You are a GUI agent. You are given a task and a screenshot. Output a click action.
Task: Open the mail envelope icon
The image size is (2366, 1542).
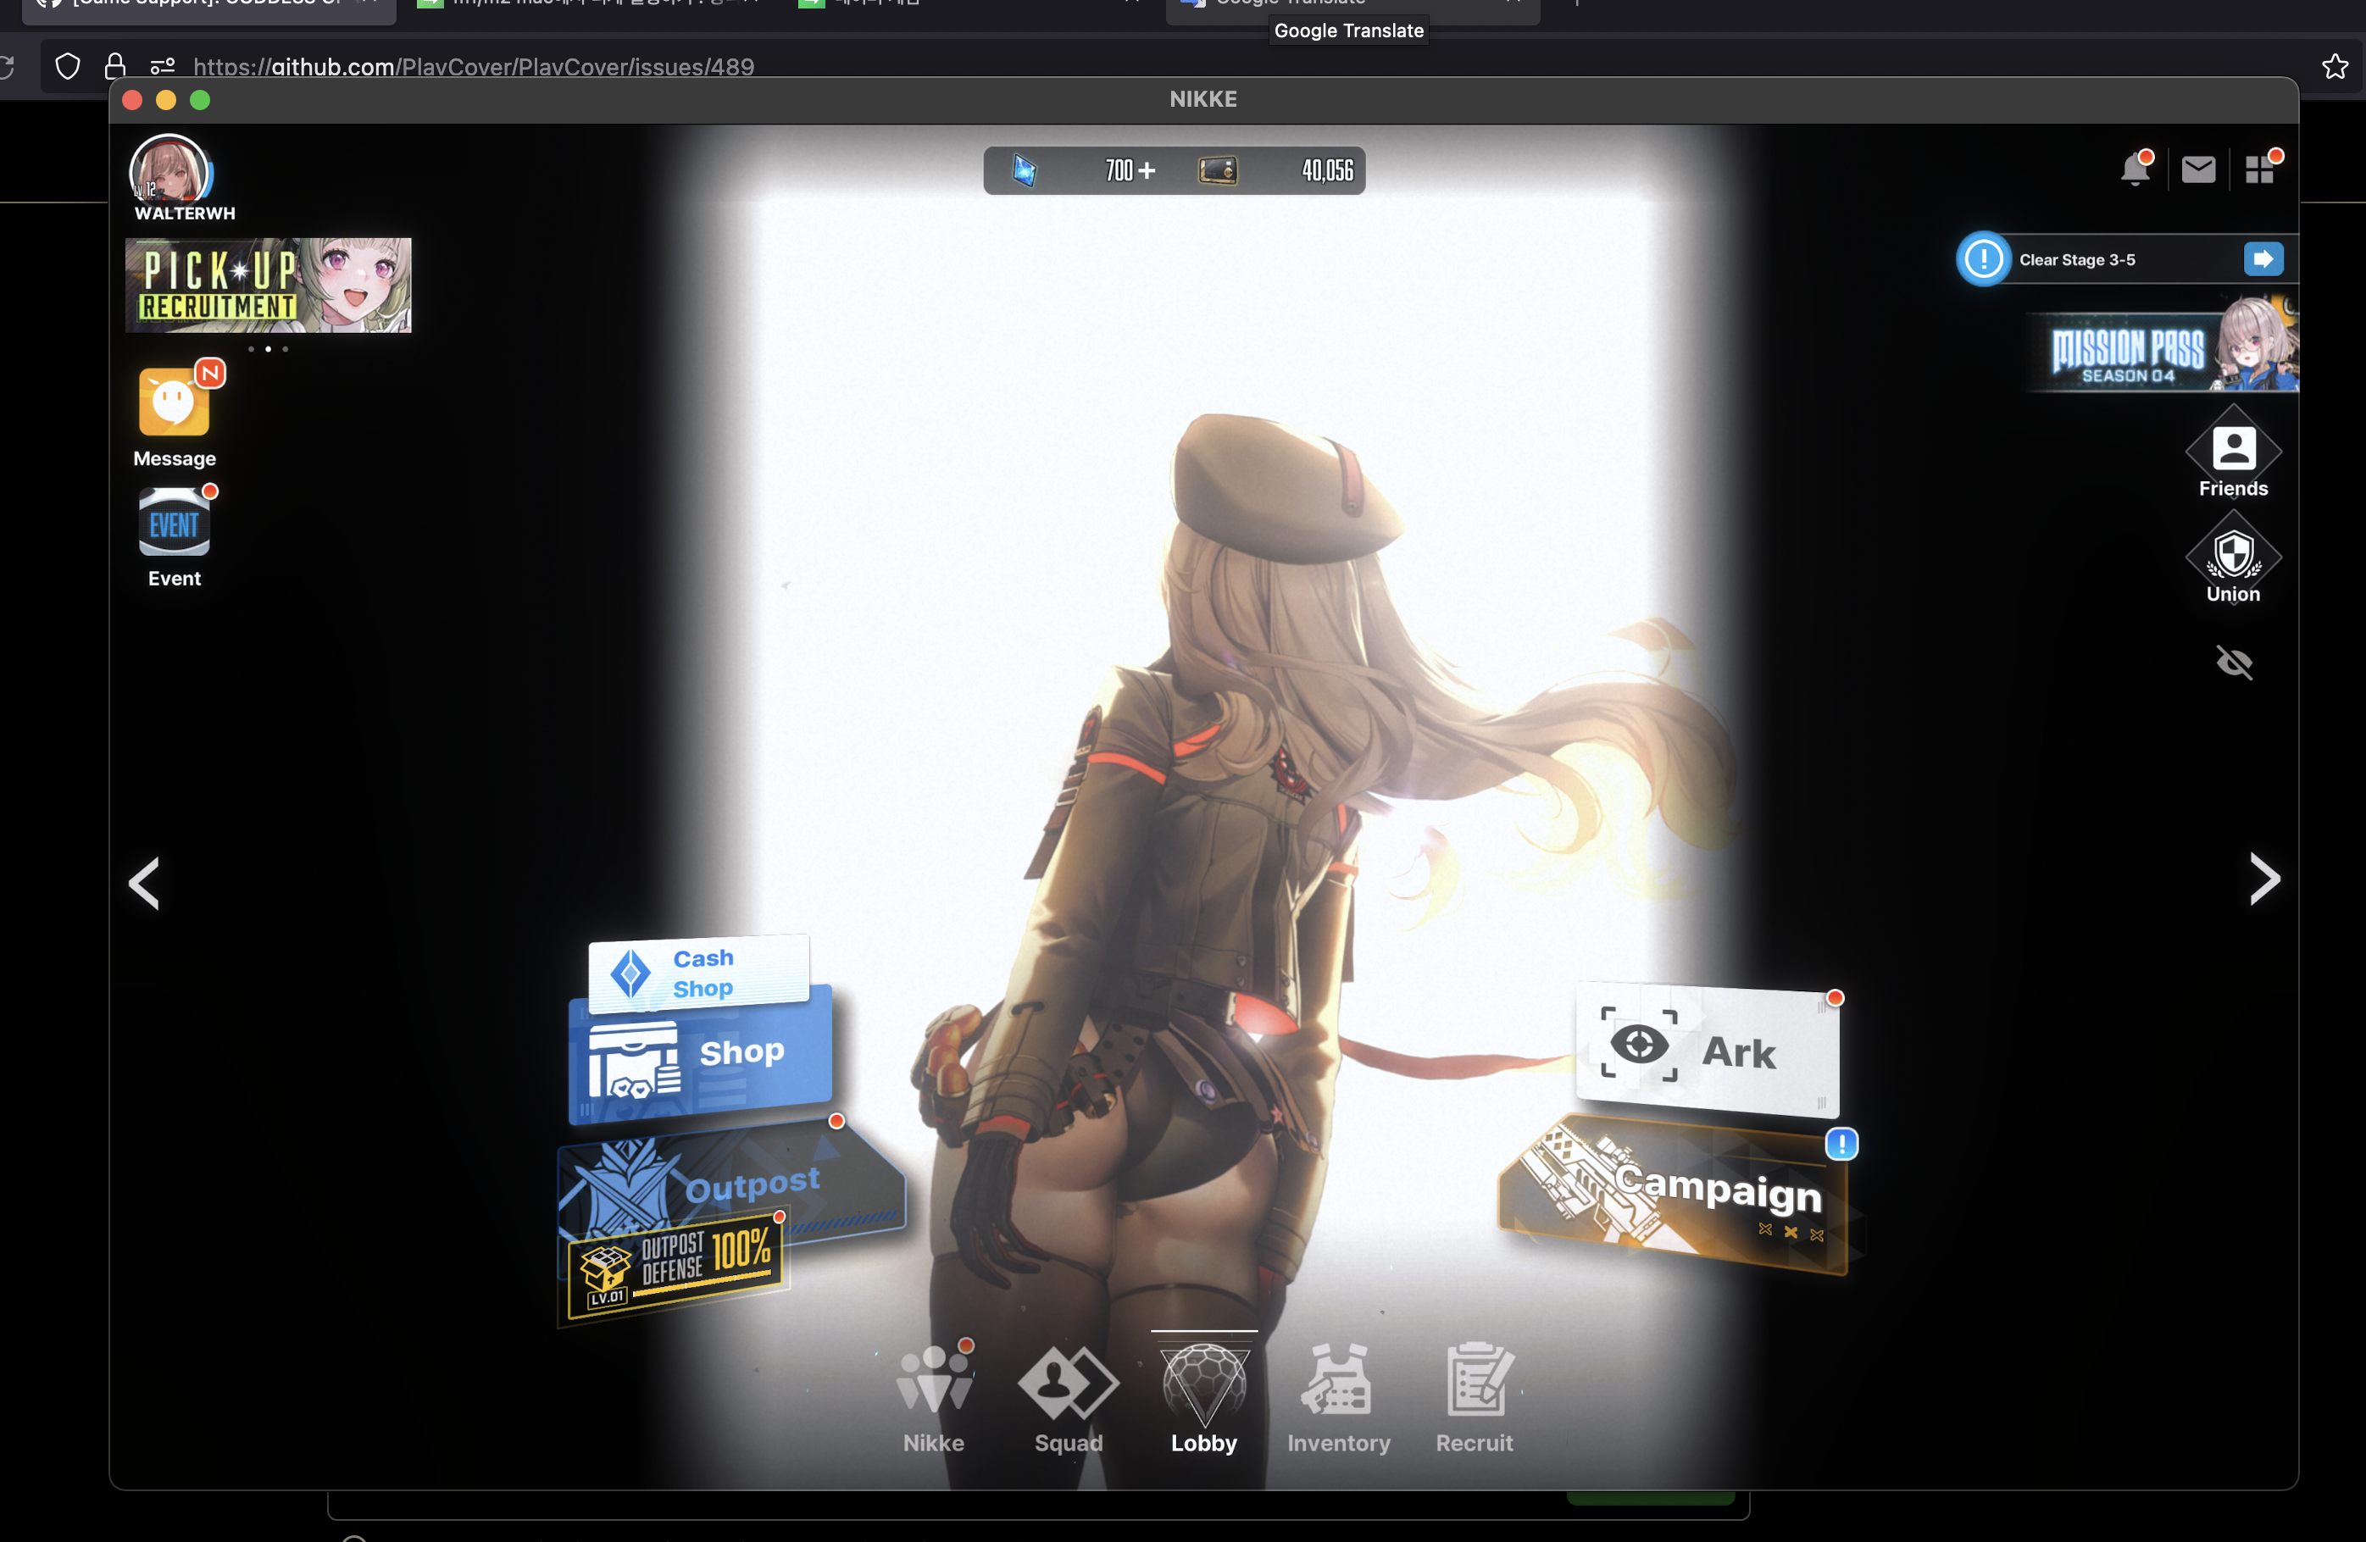[x=2198, y=170]
